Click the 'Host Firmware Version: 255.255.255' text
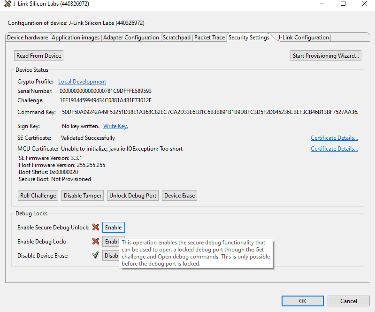Image resolution: width=375 pixels, height=312 pixels. click(62, 165)
